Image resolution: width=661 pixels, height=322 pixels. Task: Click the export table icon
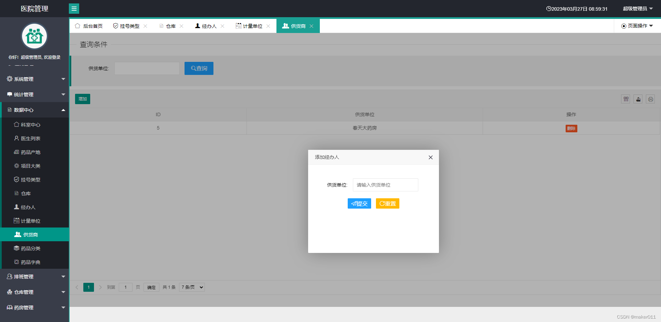coord(638,99)
